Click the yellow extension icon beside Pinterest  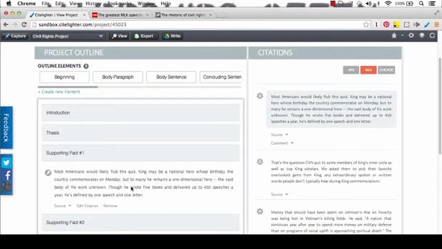coord(396,25)
